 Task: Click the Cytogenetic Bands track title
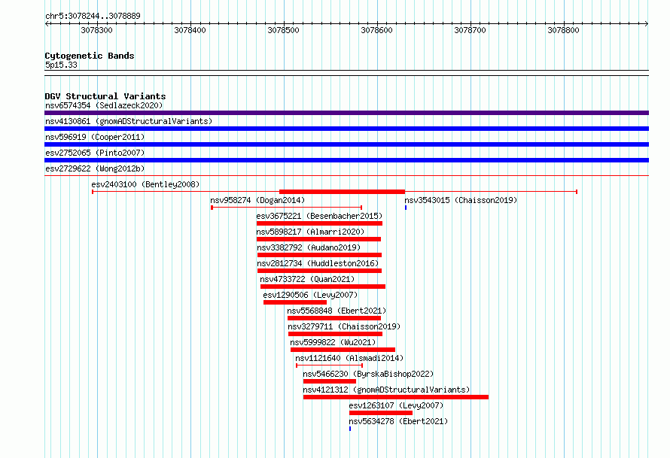click(90, 56)
